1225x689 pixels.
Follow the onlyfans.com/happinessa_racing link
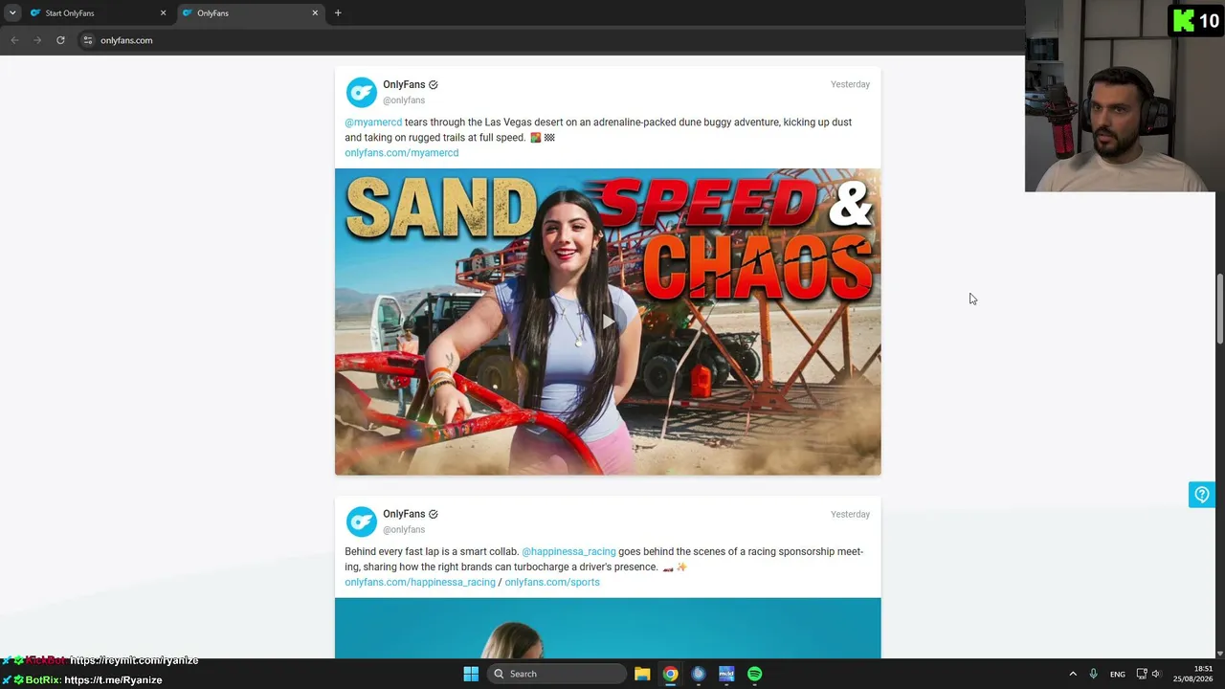(420, 583)
